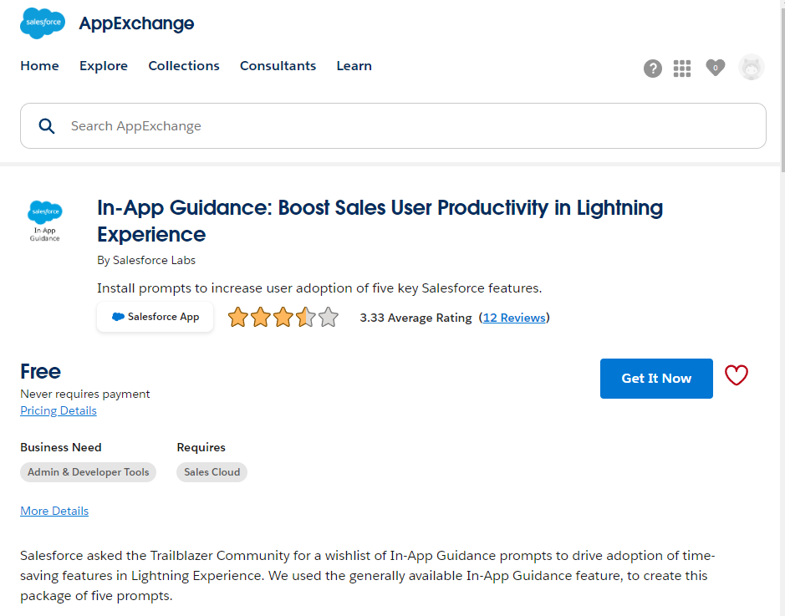Image resolution: width=785 pixels, height=616 pixels.
Task: Click the Requires label
Action: (201, 447)
